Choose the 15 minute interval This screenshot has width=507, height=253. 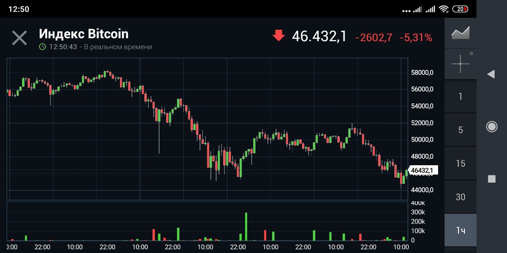tap(460, 163)
